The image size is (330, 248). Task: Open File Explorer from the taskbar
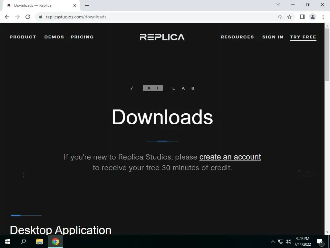point(39,242)
